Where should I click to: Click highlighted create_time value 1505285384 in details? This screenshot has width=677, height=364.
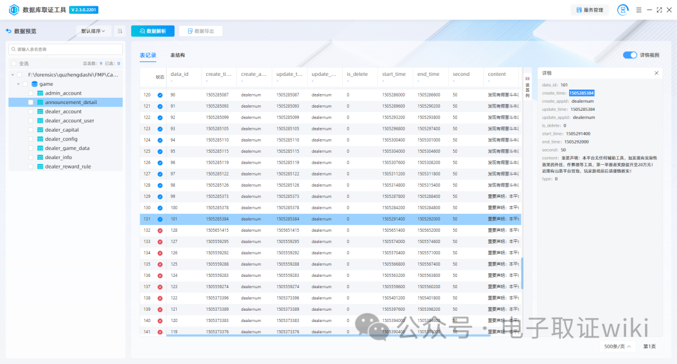[581, 93]
